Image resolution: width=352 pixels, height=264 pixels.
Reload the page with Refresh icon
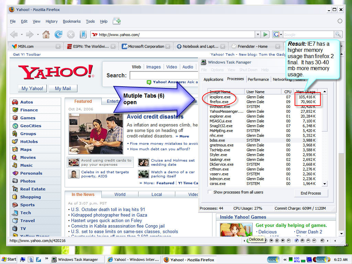tap(58, 35)
